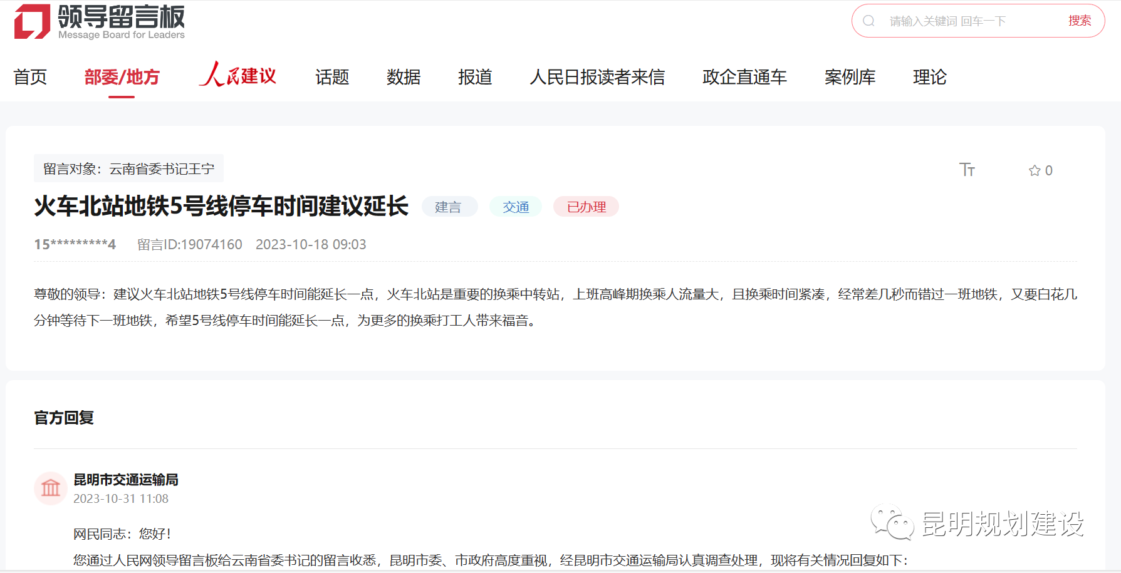The width and height of the screenshot is (1121, 573).
Task: Click the 建言 category tag
Action: coord(449,207)
